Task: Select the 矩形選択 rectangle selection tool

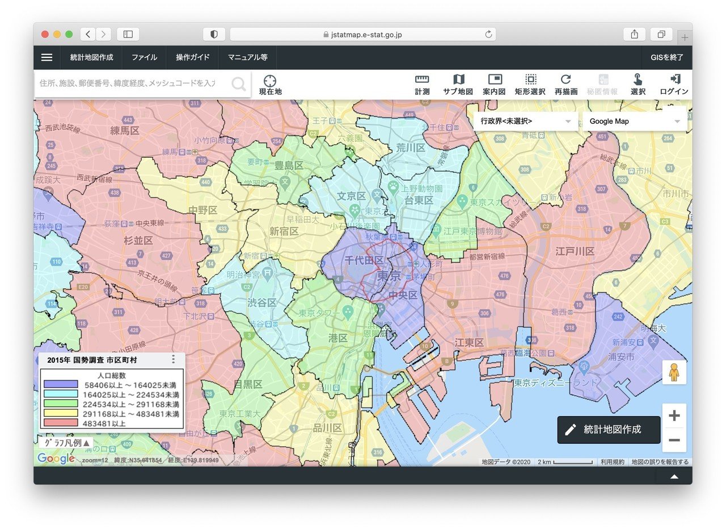Action: coord(530,85)
